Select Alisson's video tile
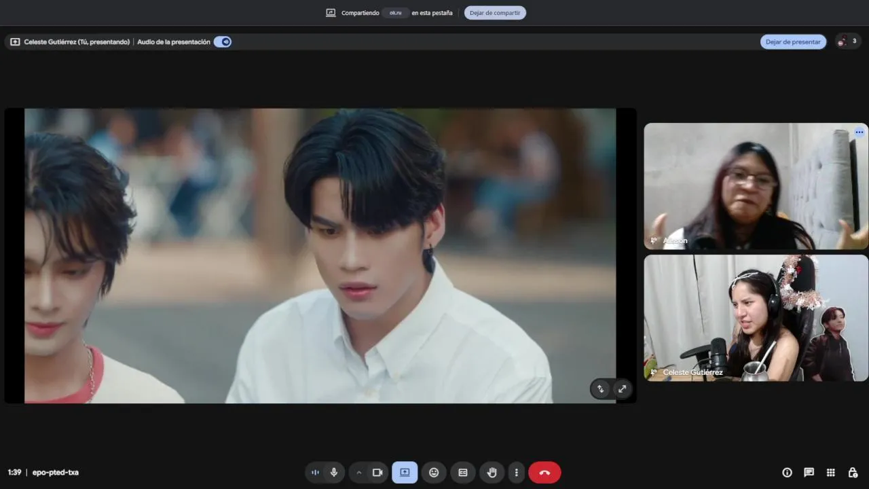This screenshot has width=869, height=489. (x=756, y=186)
